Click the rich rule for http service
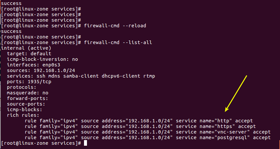 point(139,121)
